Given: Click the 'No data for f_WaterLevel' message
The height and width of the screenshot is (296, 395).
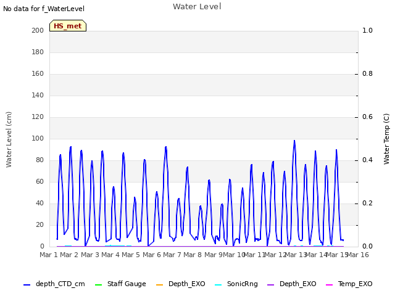Looking at the screenshot, I should coord(44,9).
